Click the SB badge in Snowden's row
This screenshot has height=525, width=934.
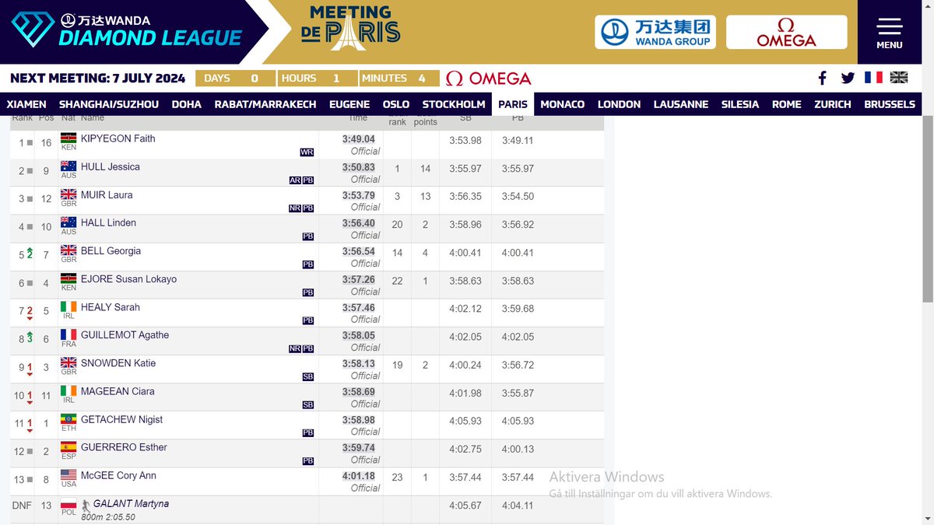[x=308, y=377]
